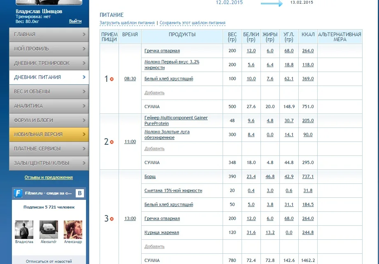This screenshot has width=379, height=264.
Task: Go to ФОРУМ И БЛОГИ
Action: (49, 120)
